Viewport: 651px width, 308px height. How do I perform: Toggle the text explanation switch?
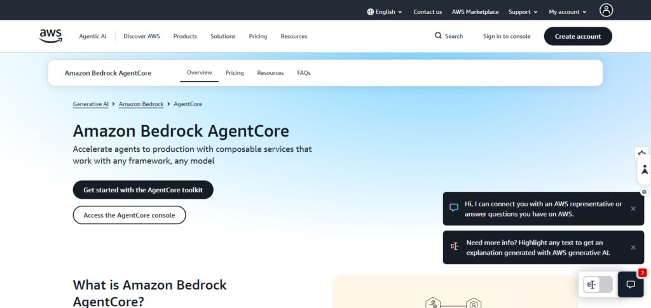(598, 285)
